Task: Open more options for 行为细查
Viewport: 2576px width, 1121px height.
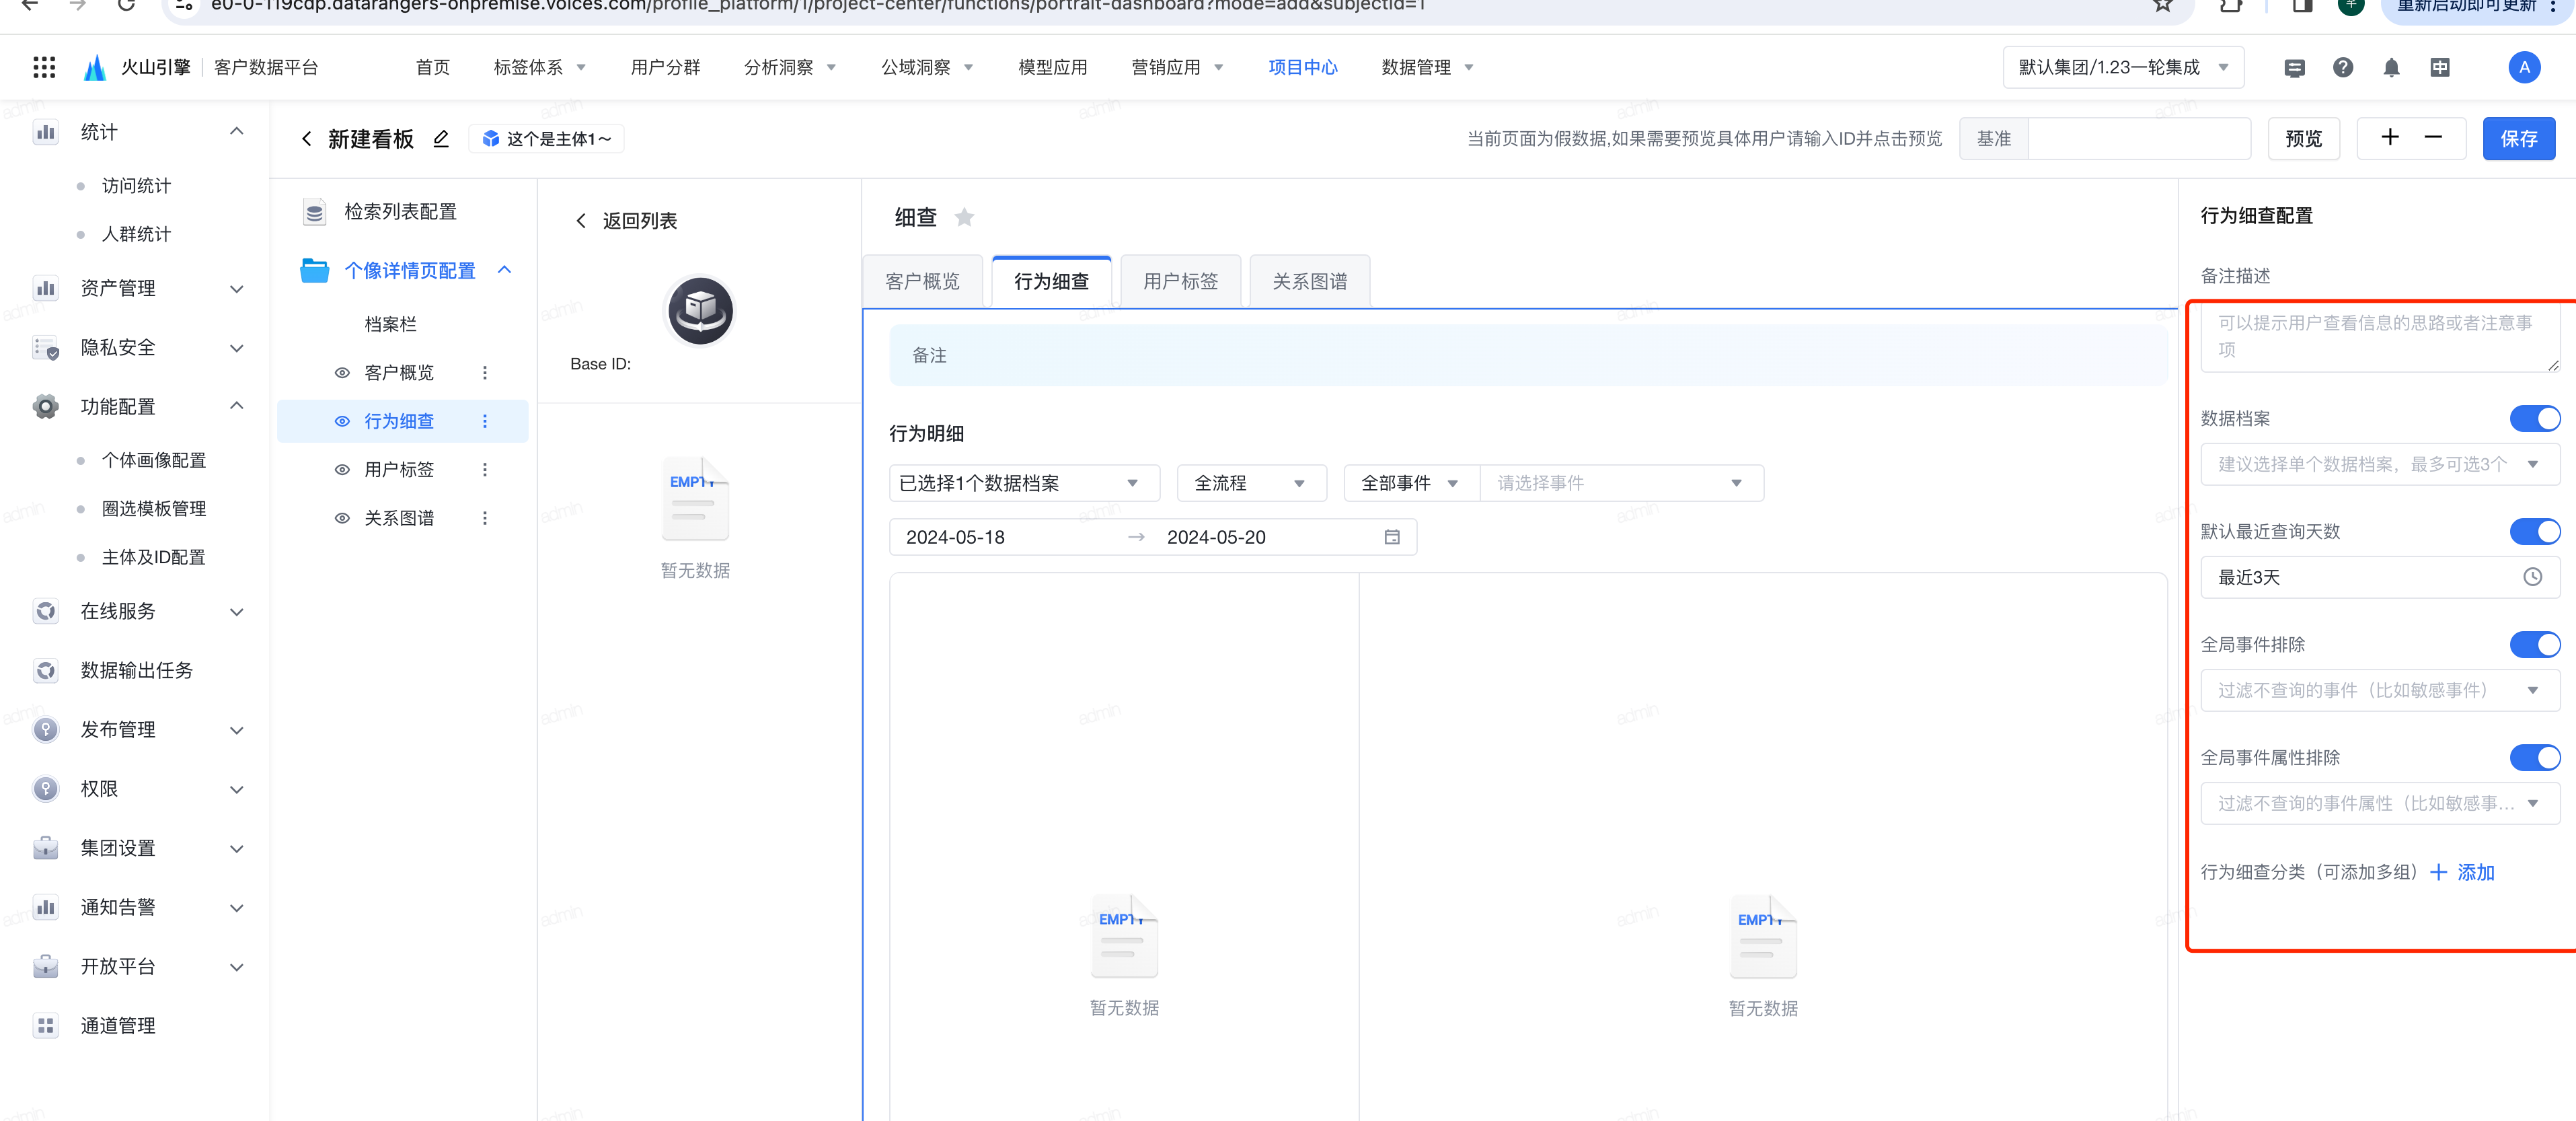Action: pyautogui.click(x=485, y=421)
